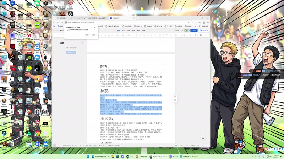Switch to the AI说话风格 browser tab
This screenshot has width=284, height=159.
[x=121, y=18]
